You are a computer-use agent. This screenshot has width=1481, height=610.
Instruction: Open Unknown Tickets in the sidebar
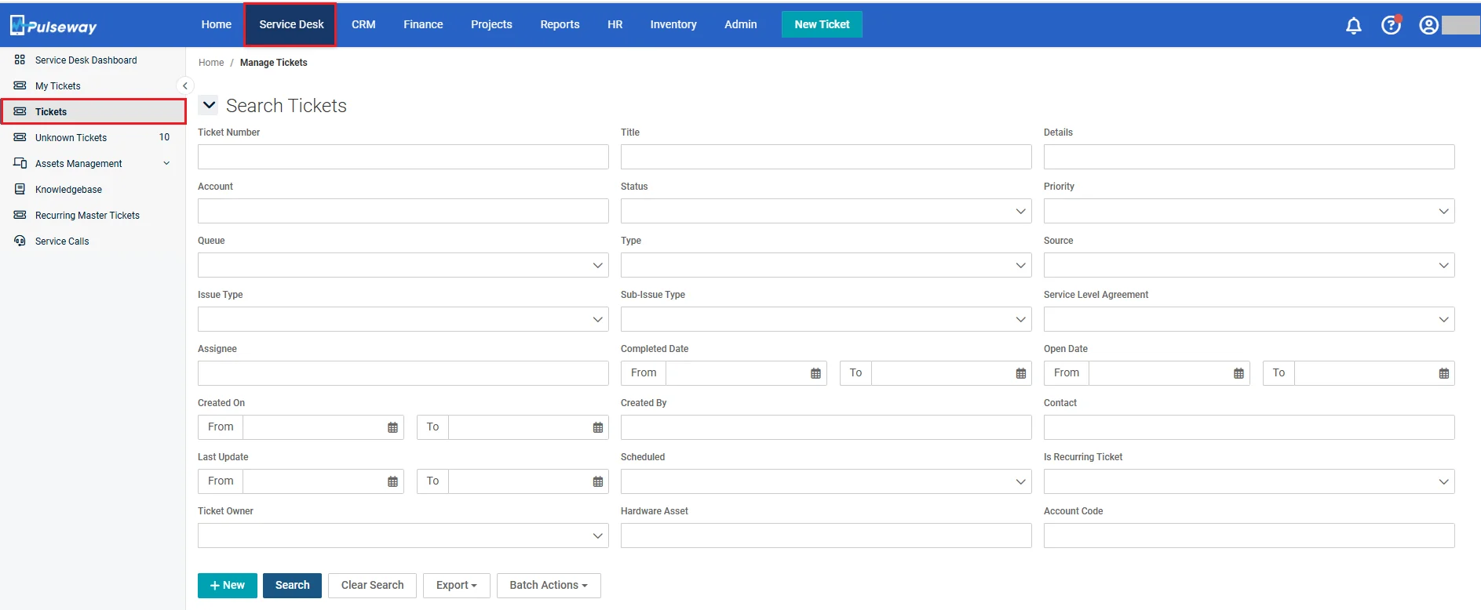(x=71, y=138)
